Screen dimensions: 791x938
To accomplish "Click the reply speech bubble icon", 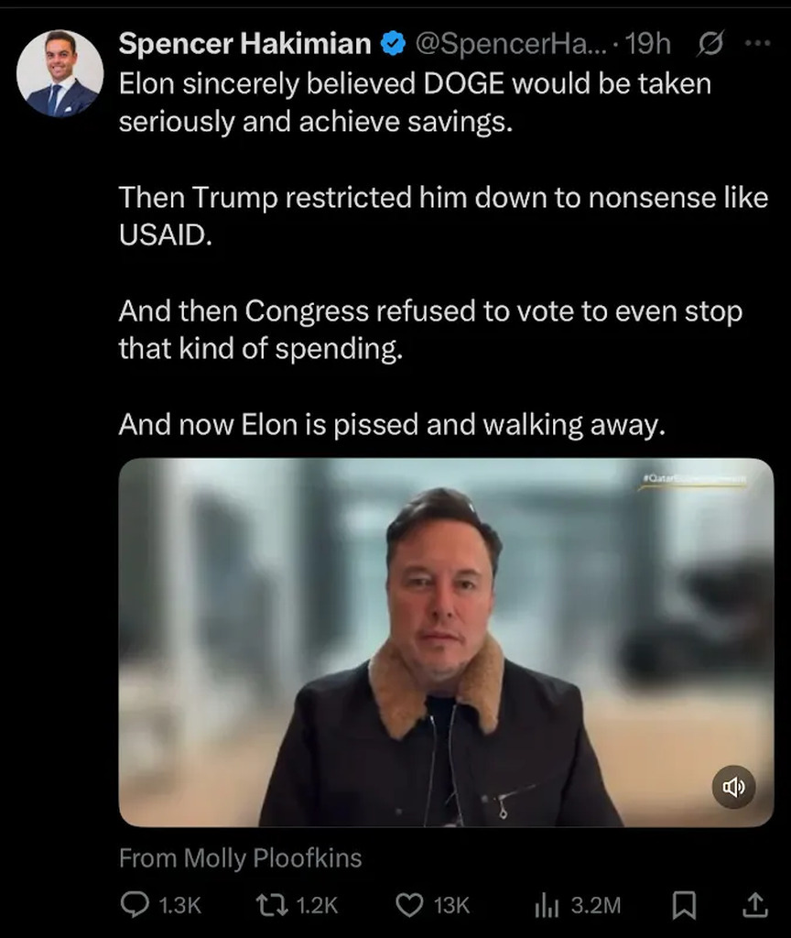I will click(x=134, y=905).
